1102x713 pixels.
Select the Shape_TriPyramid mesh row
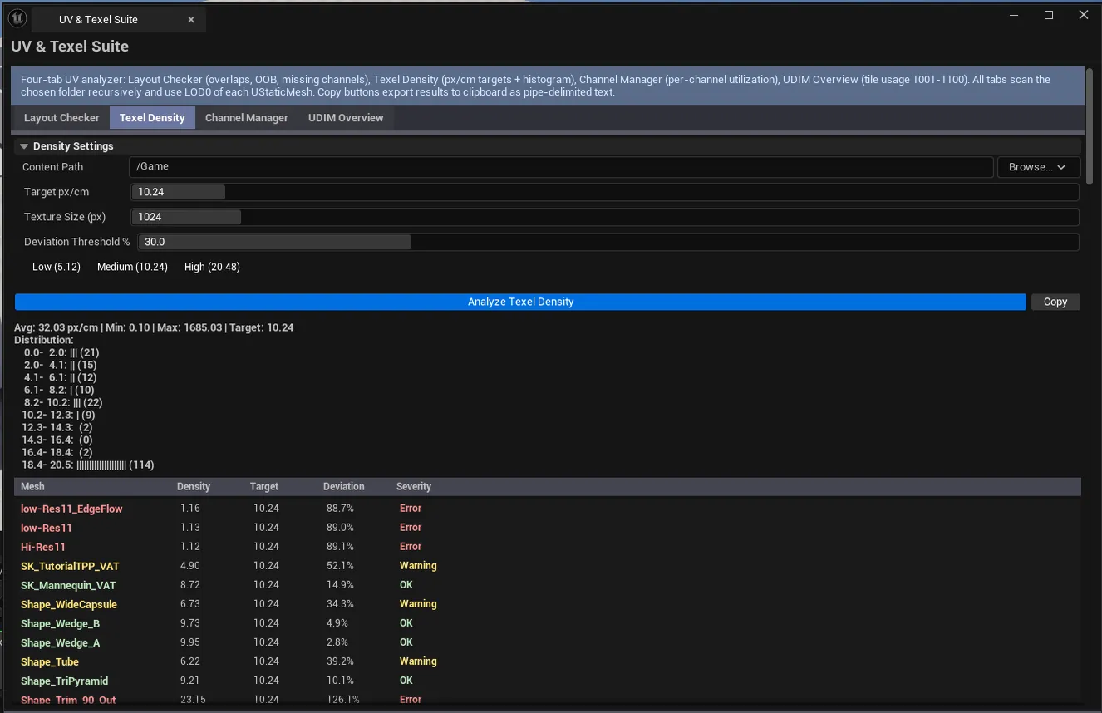pyautogui.click(x=548, y=681)
